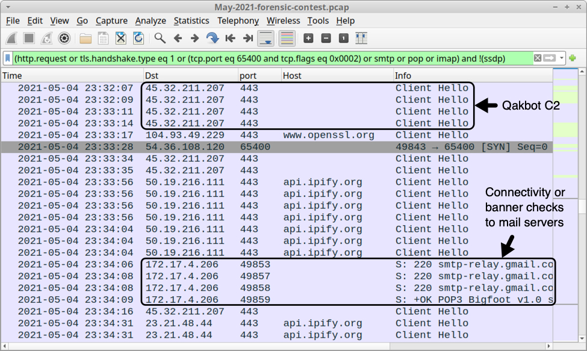The image size is (587, 351).
Task: Click the open capture file folder icon
Action: point(85,39)
